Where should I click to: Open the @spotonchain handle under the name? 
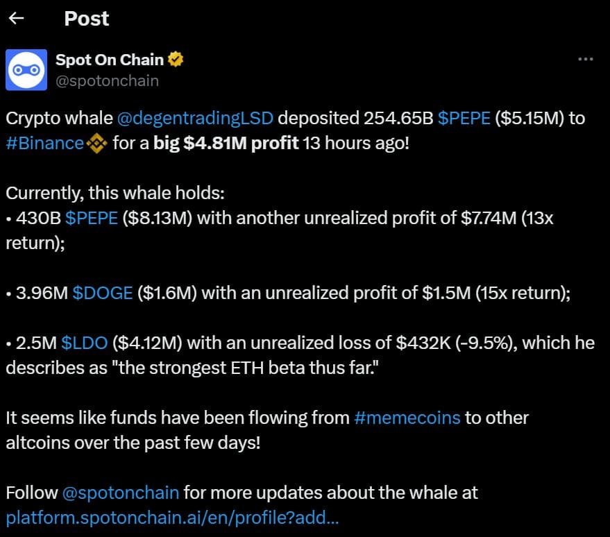(107, 80)
